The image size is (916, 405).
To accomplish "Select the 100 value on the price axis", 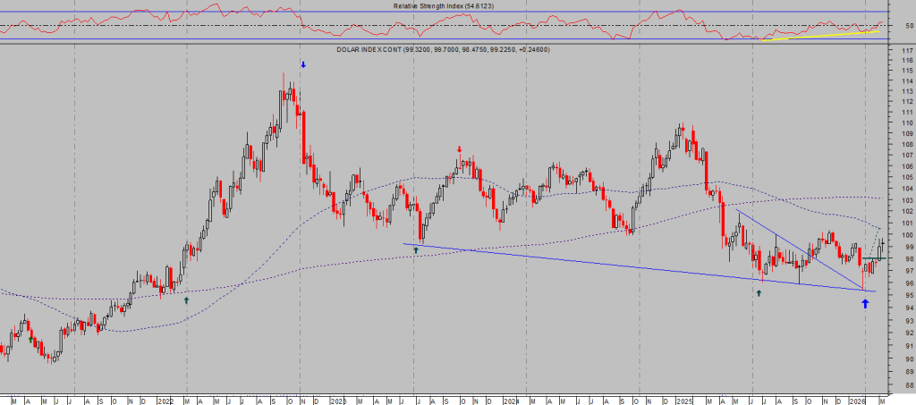I will click(x=906, y=235).
